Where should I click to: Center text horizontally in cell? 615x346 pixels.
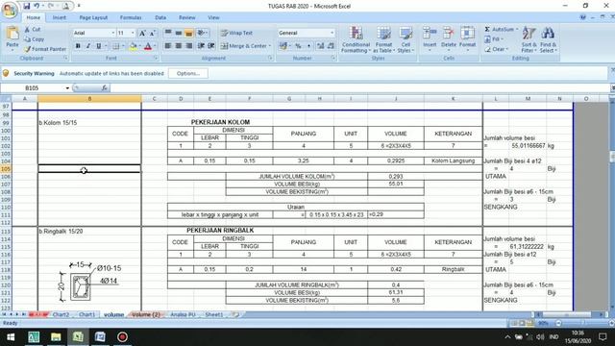(179, 46)
